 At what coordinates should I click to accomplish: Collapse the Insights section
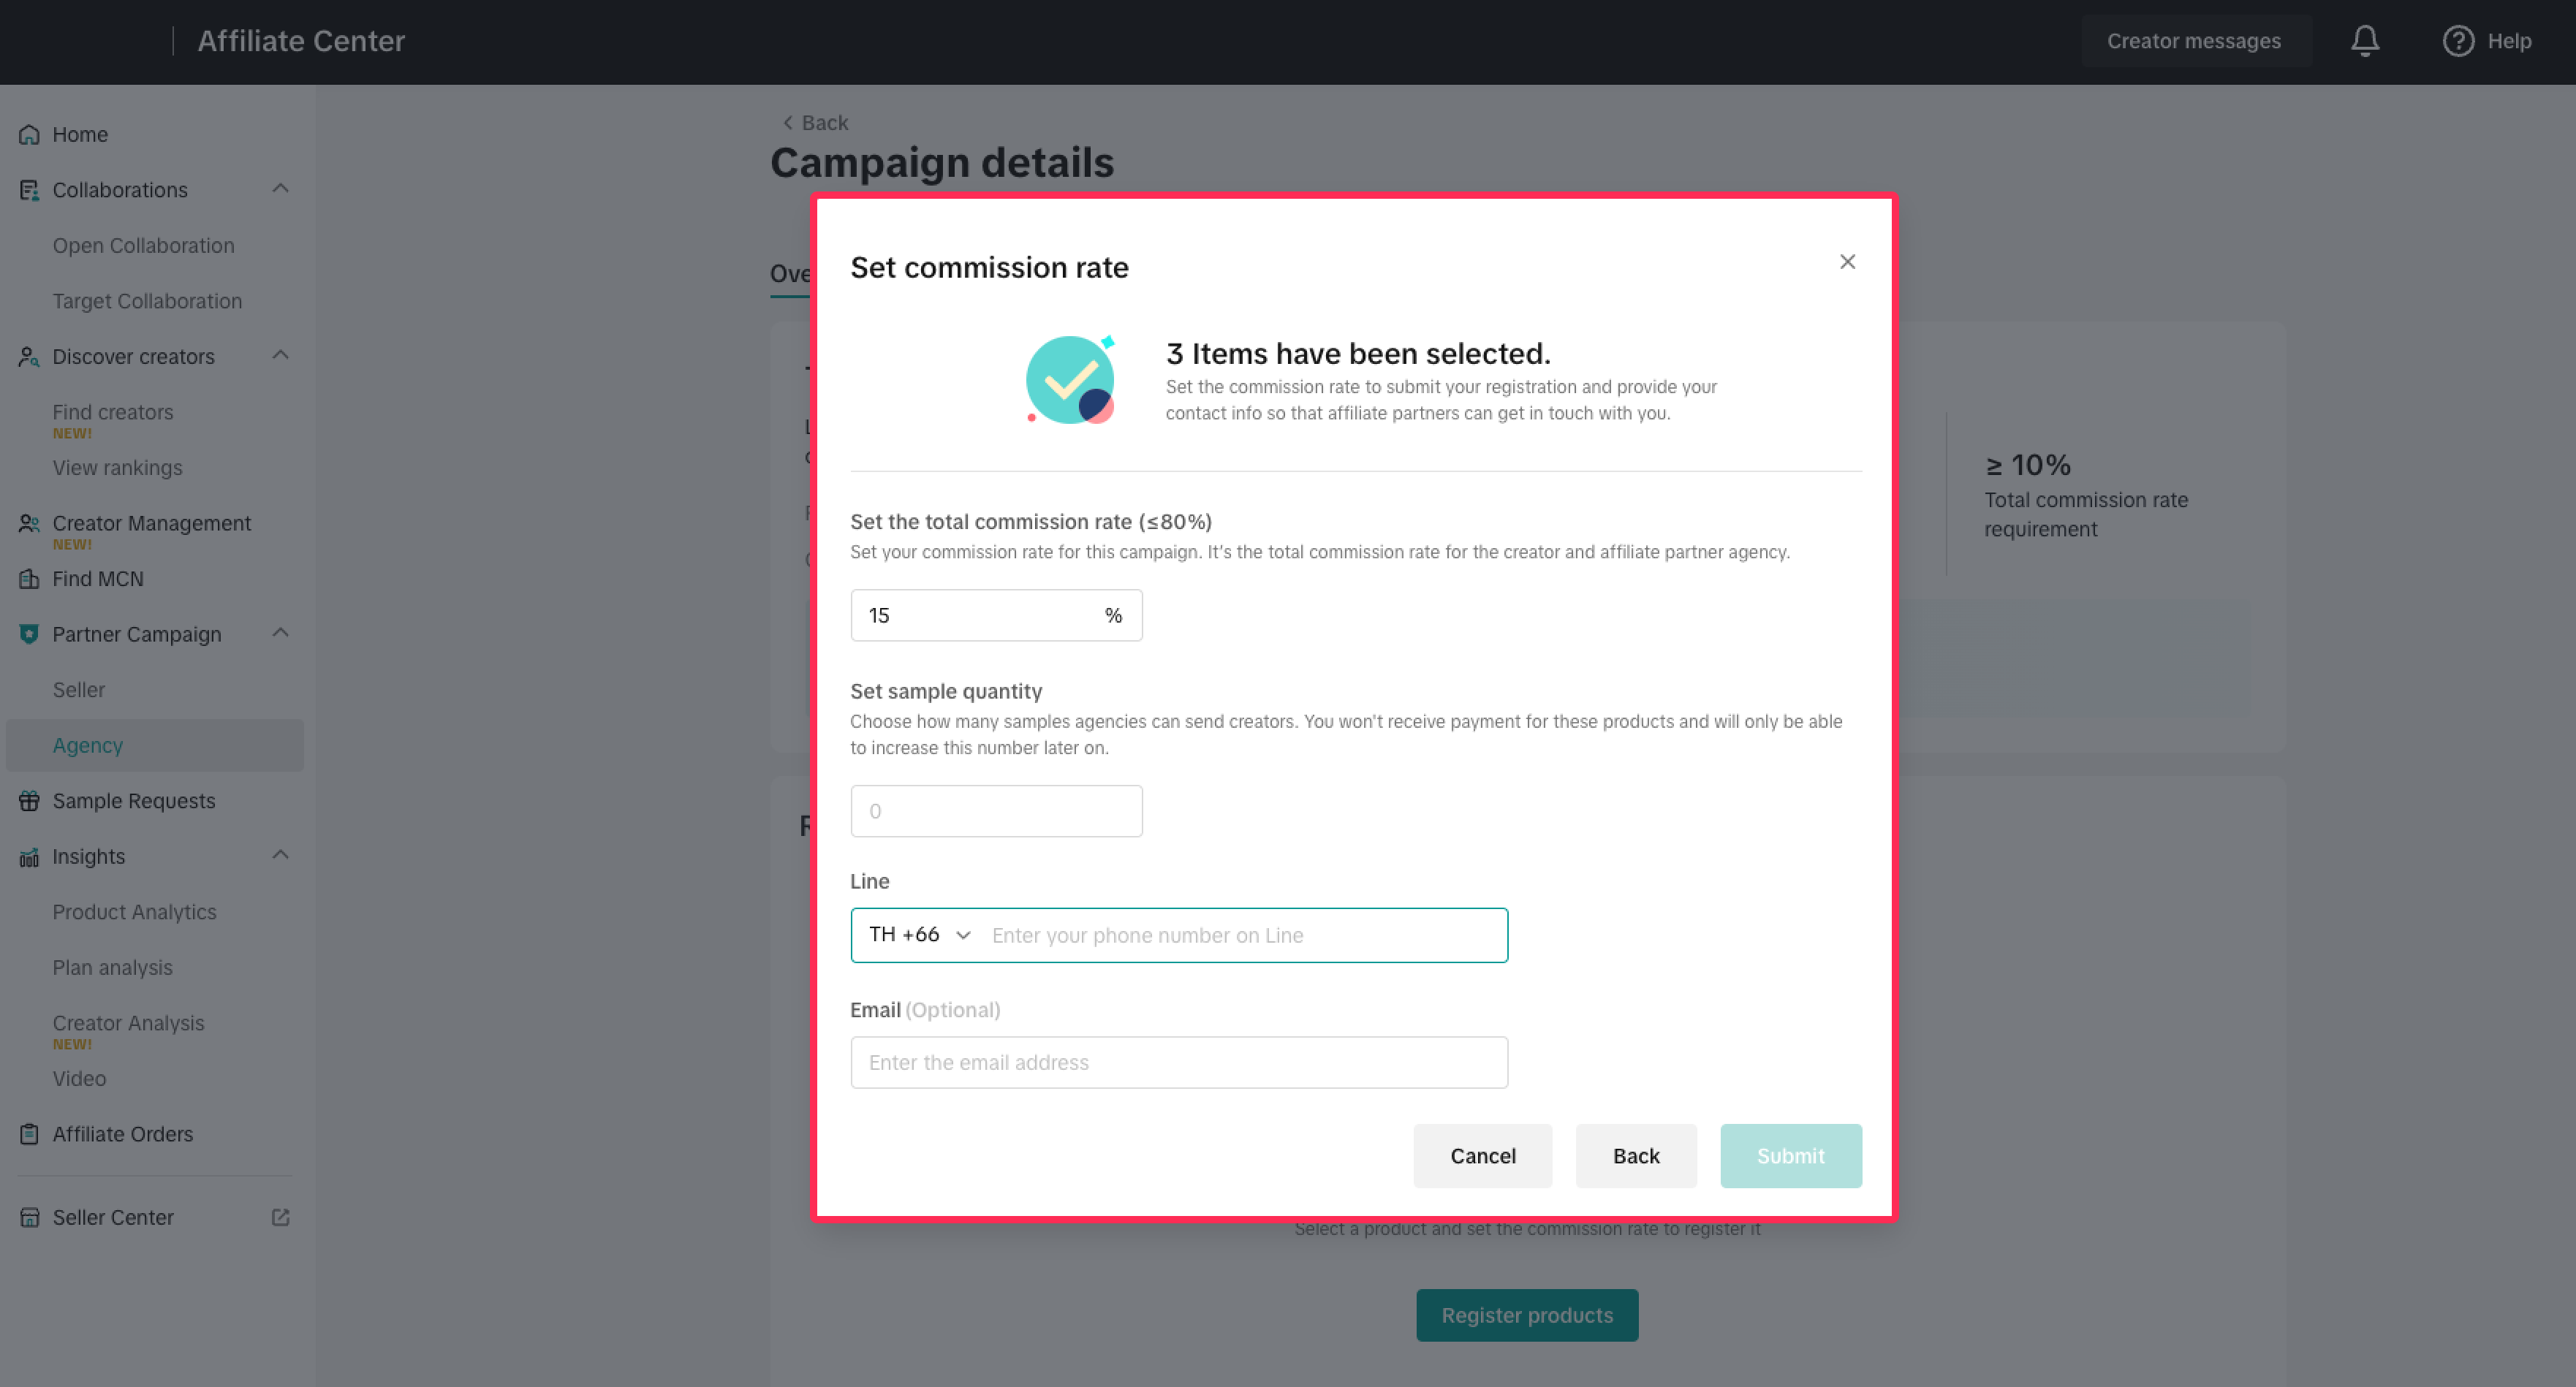pyautogui.click(x=281, y=855)
